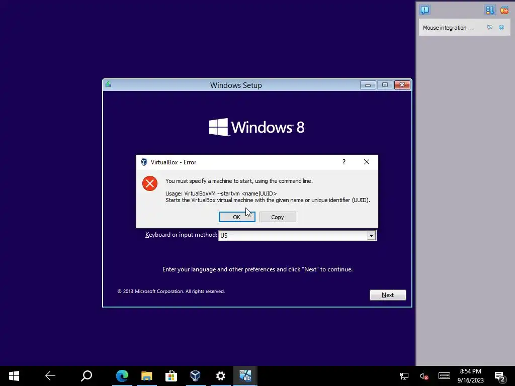
Task: Click the 2013 Microsoft Corporation copyright text
Action: tap(171, 292)
